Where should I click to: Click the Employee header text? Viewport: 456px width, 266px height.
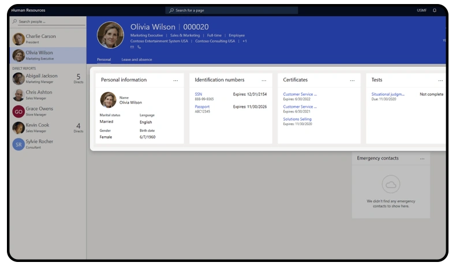(x=237, y=35)
